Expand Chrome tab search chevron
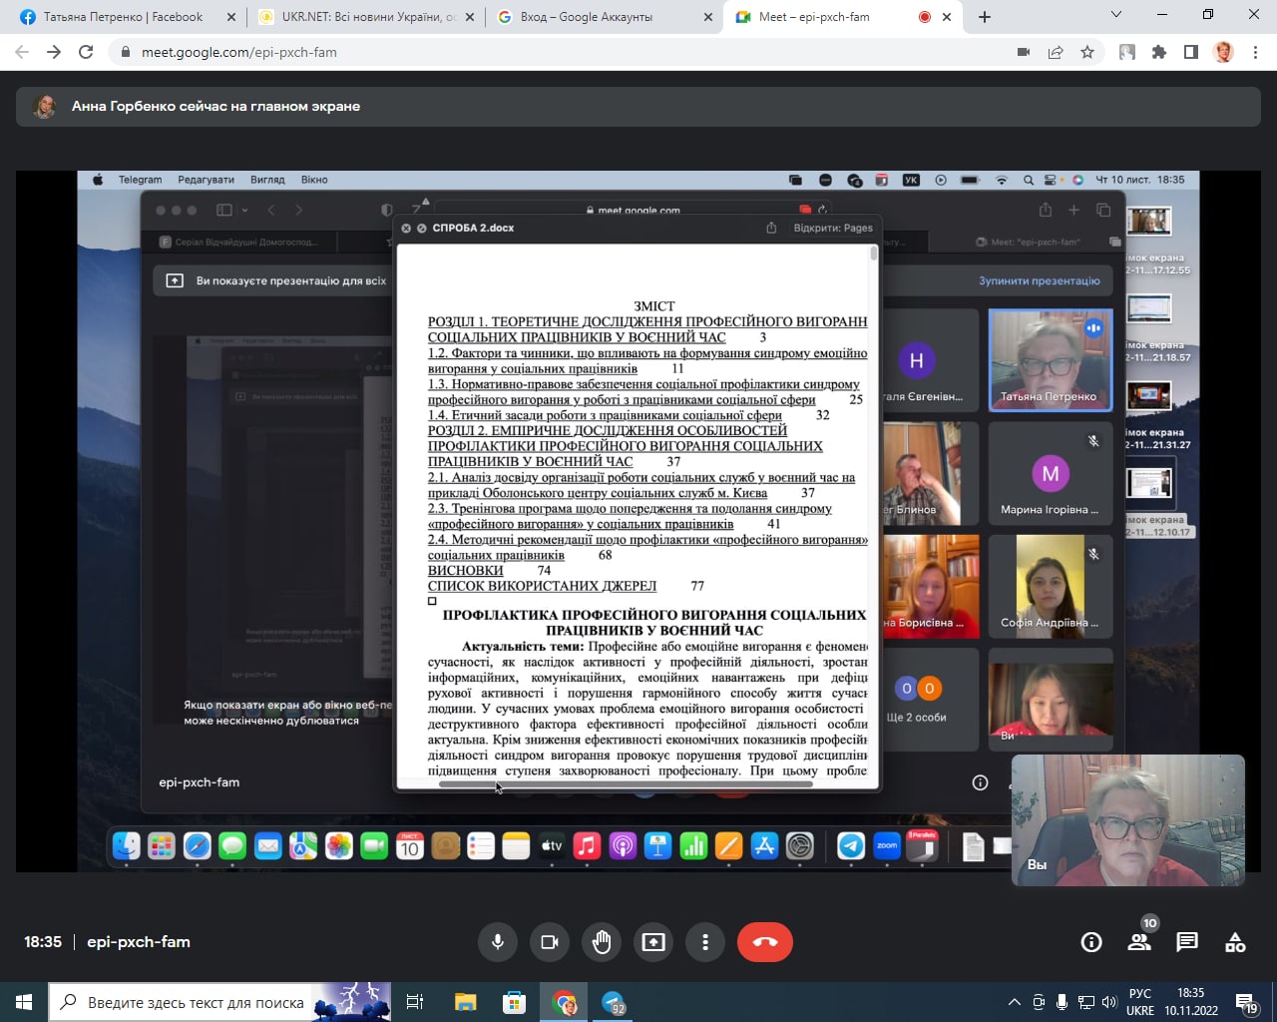The image size is (1277, 1022). click(1116, 15)
